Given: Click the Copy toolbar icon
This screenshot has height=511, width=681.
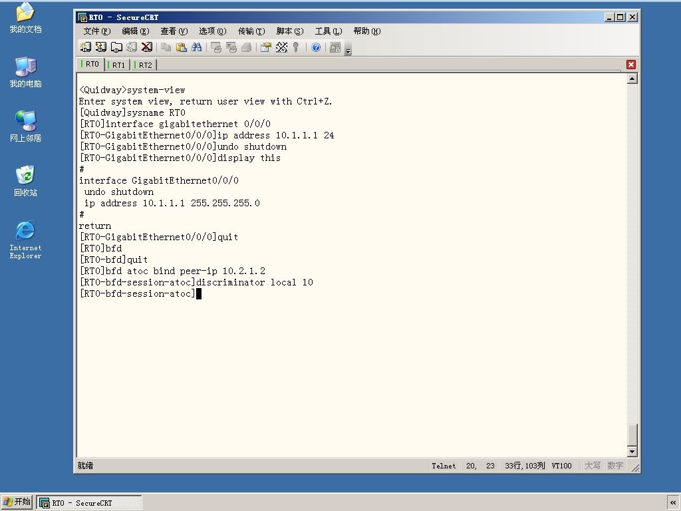Looking at the screenshot, I should pos(166,47).
